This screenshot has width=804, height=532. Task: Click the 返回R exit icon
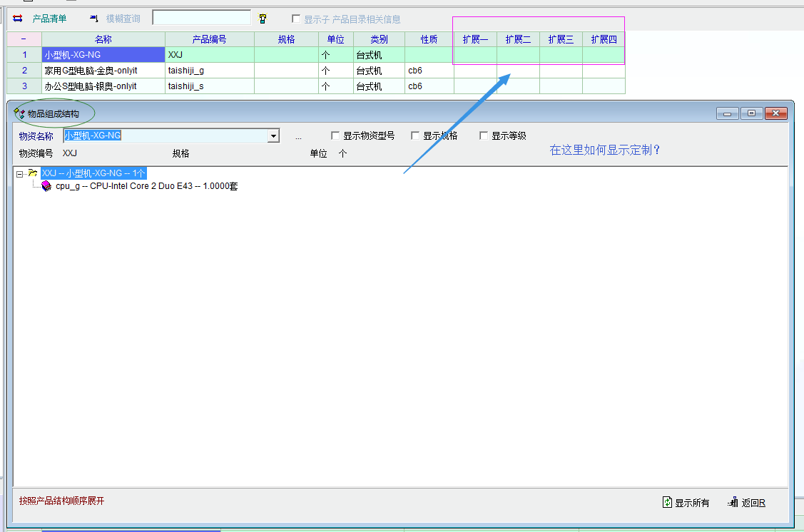tap(733, 503)
